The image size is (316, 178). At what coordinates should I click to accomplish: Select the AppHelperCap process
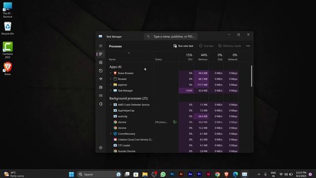pyautogui.click(x=126, y=111)
